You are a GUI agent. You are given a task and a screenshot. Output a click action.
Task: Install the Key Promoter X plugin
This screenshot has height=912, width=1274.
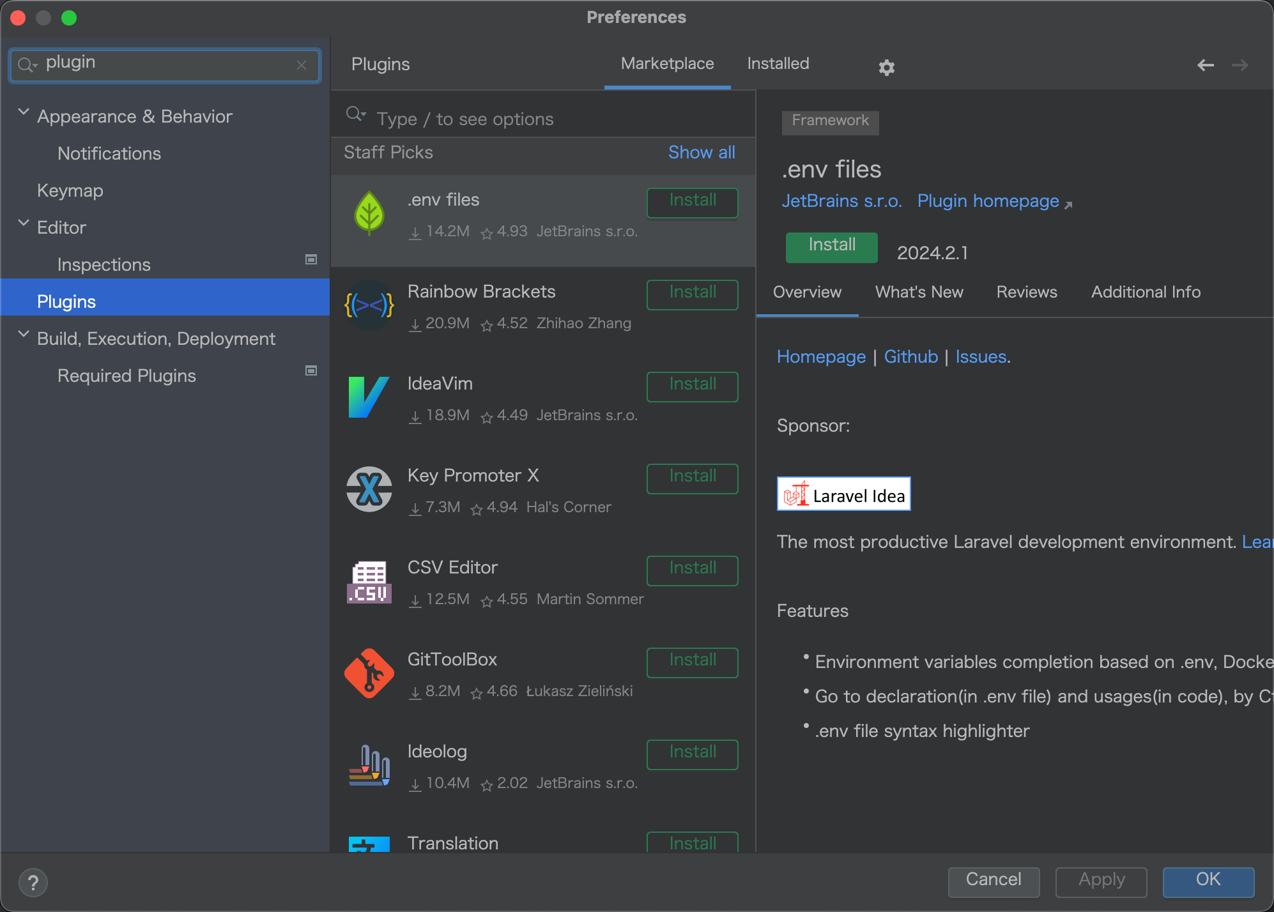[693, 478]
